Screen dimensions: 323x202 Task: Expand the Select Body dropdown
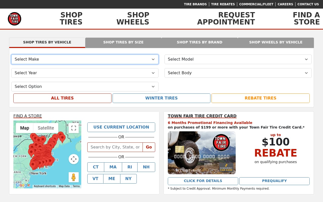tap(238, 73)
